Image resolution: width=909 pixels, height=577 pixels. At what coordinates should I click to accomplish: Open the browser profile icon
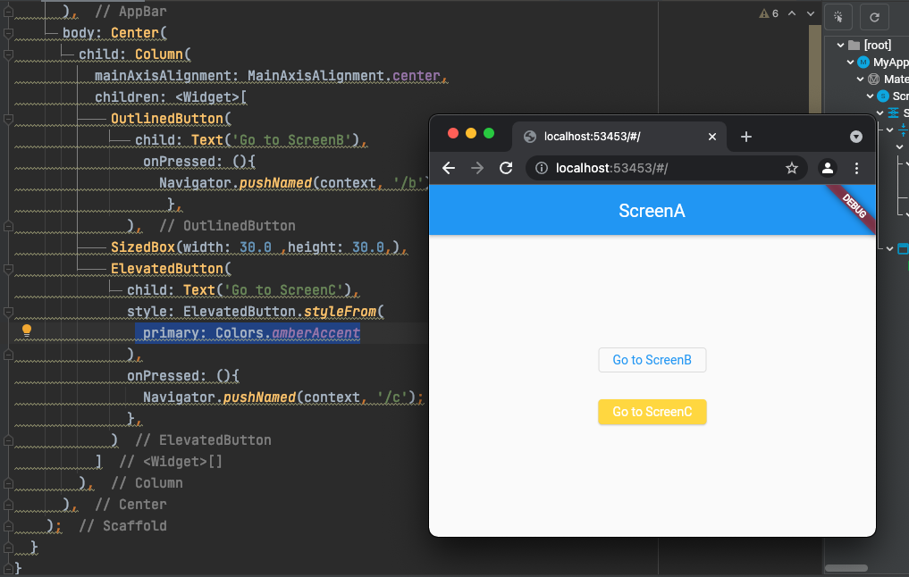tap(828, 168)
